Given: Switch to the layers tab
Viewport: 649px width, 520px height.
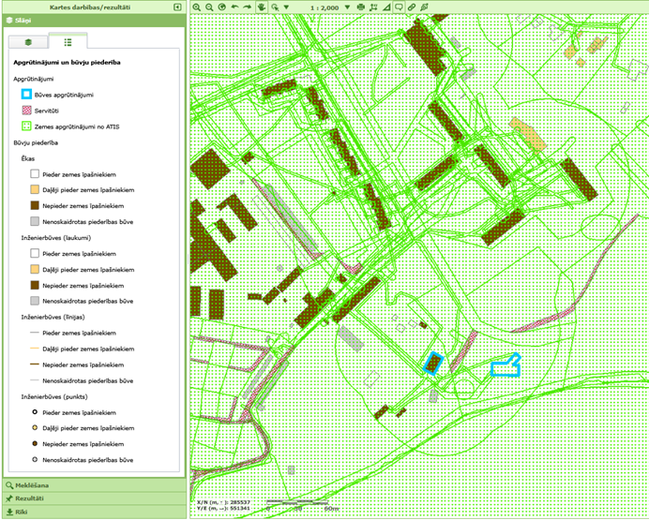Looking at the screenshot, I should [x=29, y=42].
